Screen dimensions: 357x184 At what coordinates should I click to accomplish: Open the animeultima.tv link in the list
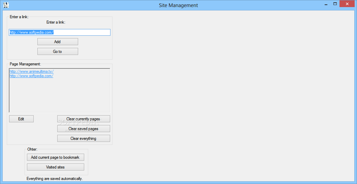32,71
